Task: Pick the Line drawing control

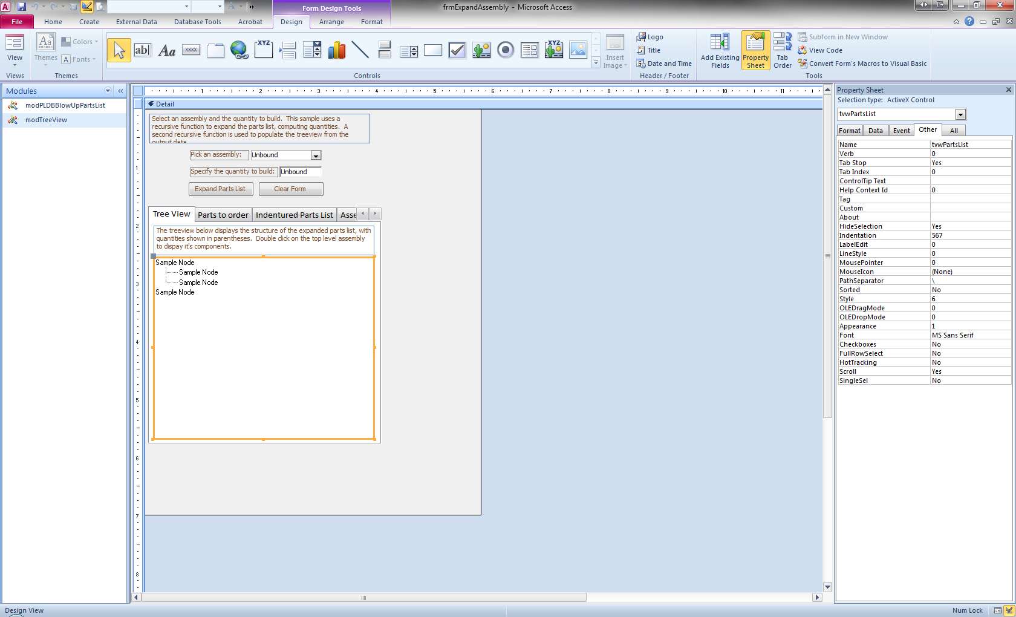Action: (360, 50)
